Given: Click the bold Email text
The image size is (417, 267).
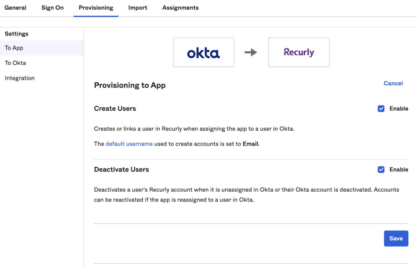Looking at the screenshot, I should tap(251, 144).
